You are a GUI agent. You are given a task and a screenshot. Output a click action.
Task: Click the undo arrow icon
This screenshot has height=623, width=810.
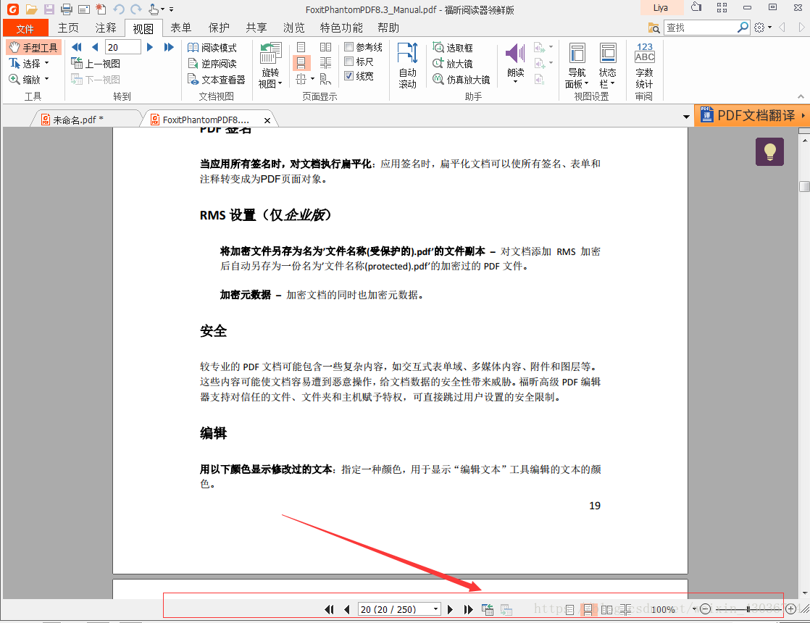click(x=119, y=9)
